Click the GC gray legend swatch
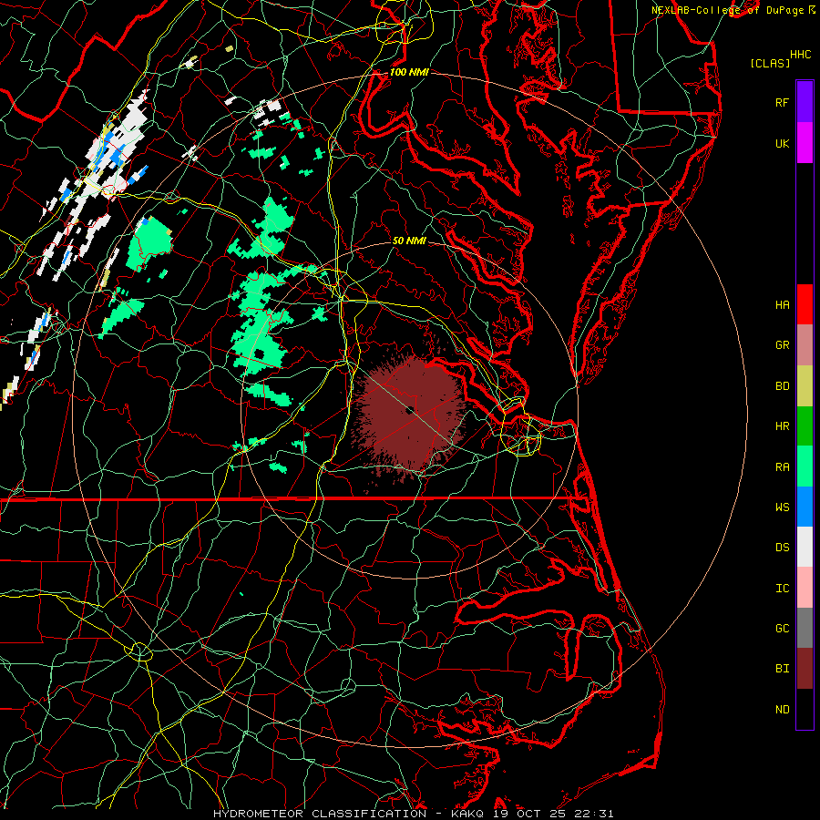The width and height of the screenshot is (820, 820). click(805, 628)
